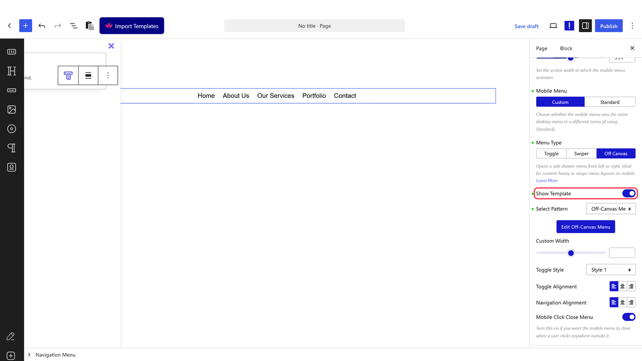This screenshot has height=361, width=642.
Task: Close the left panel with the purple X
Action: [x=111, y=46]
